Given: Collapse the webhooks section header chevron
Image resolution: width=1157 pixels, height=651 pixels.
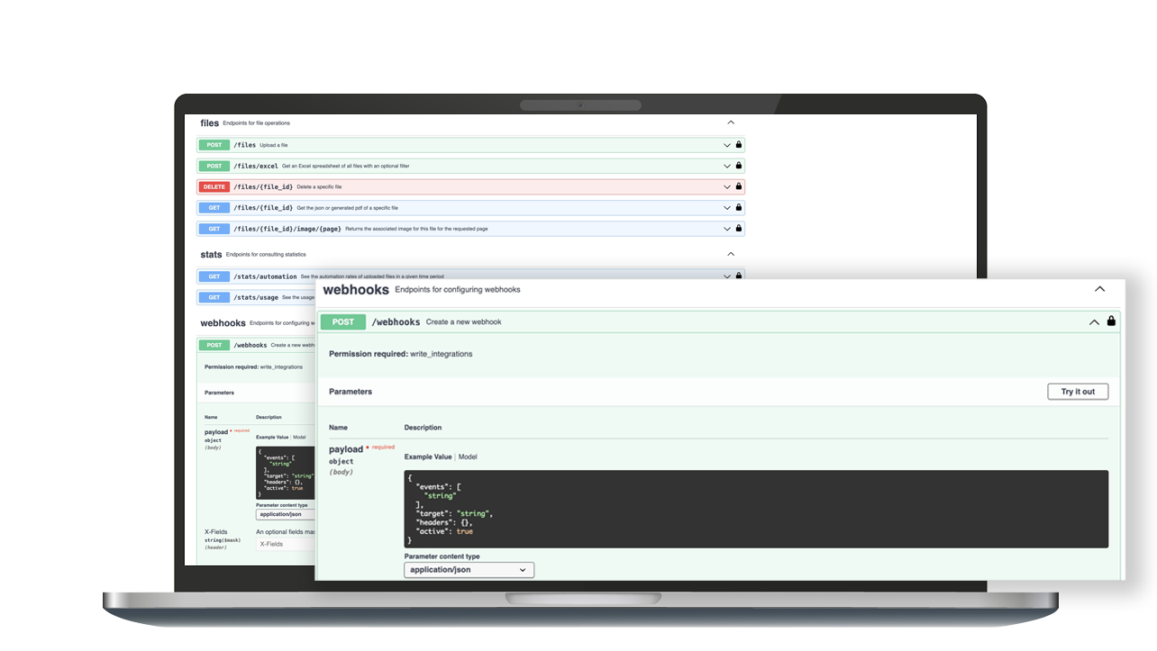Looking at the screenshot, I should coord(1099,289).
